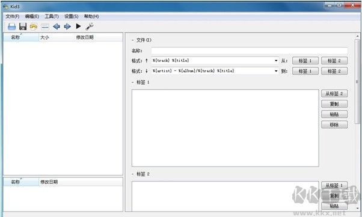Click into the 名称 filename input field
This screenshot has width=362, height=217.
tap(250, 50)
